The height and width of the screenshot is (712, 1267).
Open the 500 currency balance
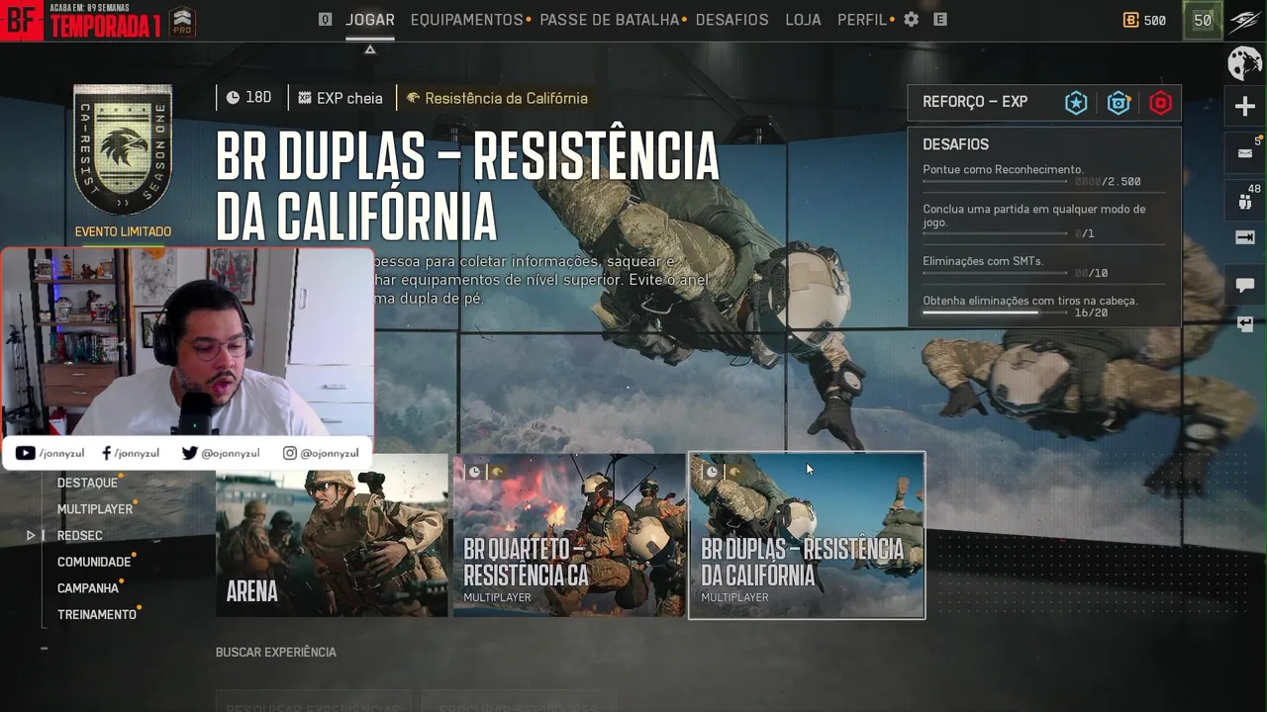coord(1144,20)
